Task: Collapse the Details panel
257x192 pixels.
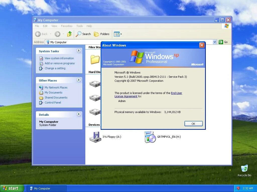Action: point(79,114)
